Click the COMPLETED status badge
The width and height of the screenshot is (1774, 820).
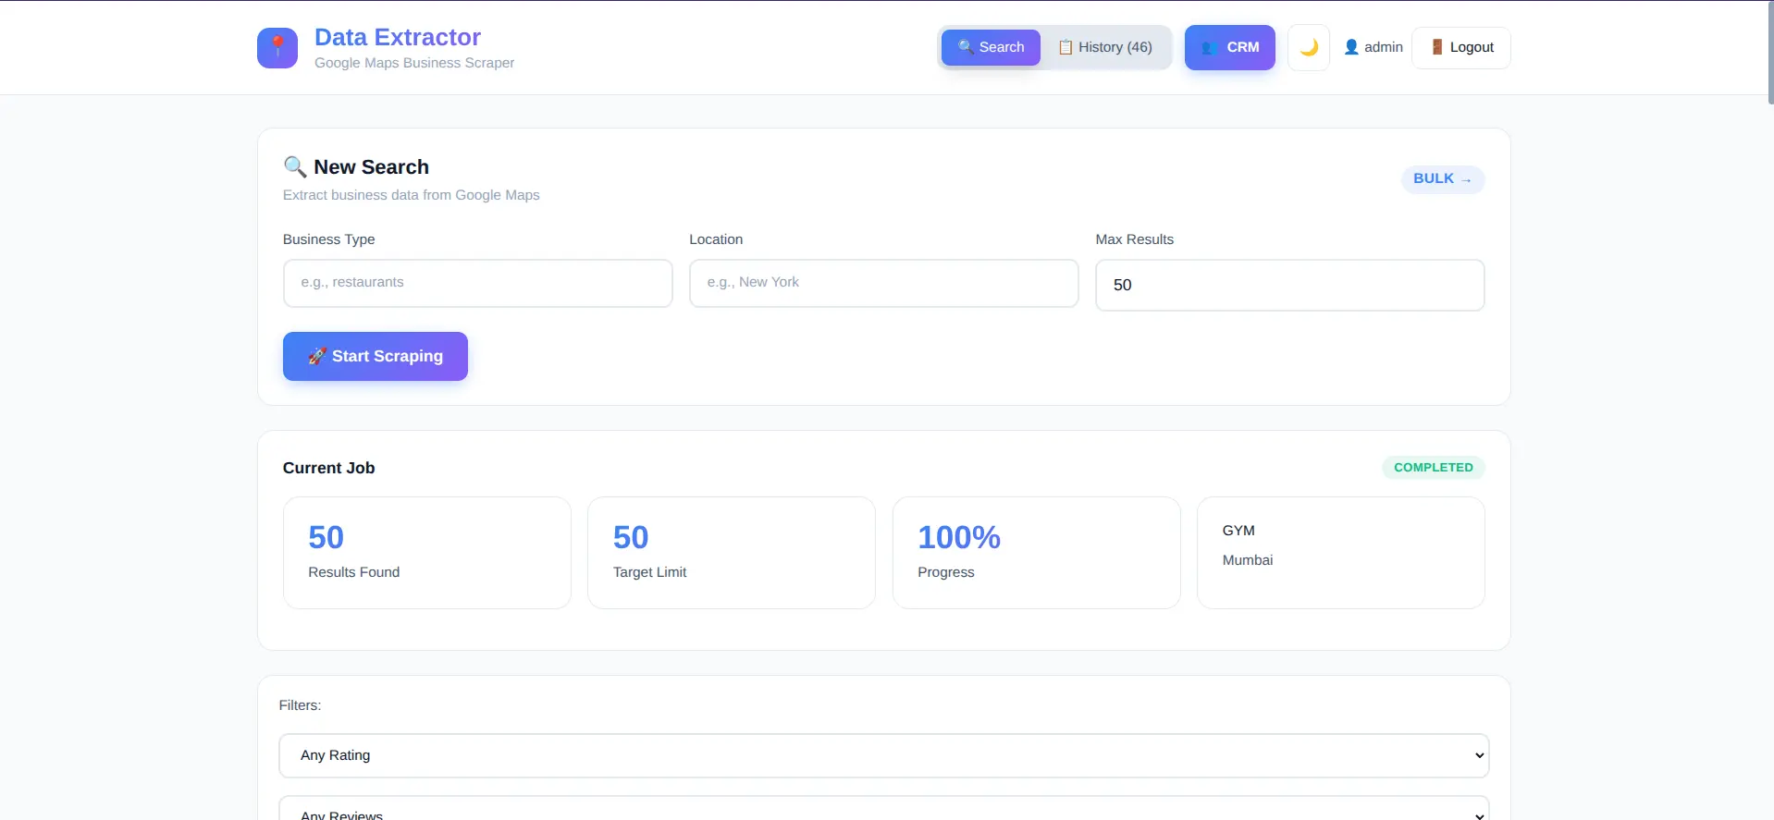(1433, 468)
